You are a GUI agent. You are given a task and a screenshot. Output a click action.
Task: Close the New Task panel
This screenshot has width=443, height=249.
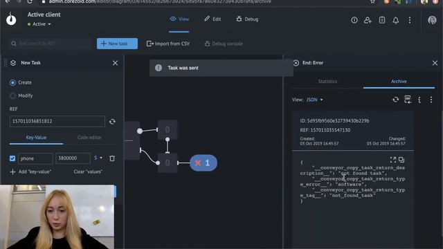[115, 63]
